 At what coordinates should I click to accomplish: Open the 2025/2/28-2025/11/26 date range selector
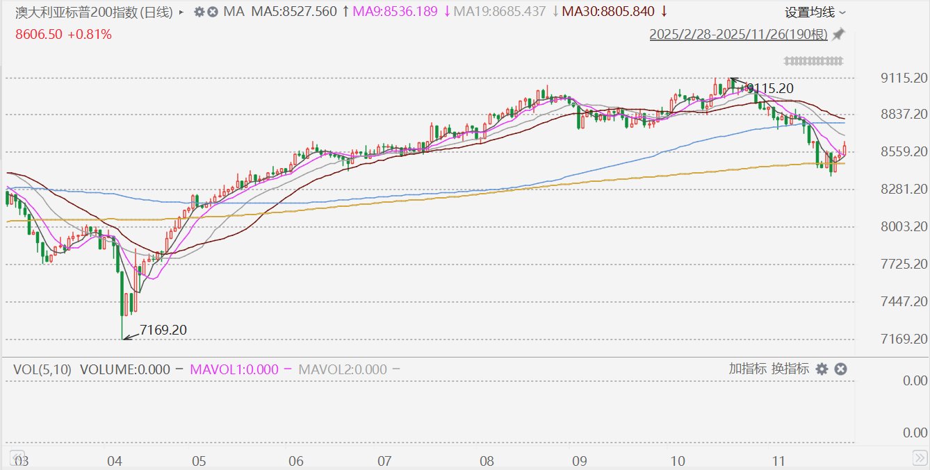[738, 35]
